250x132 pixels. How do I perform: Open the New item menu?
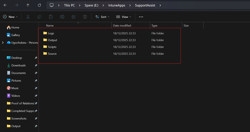pyautogui.click(x=10, y=17)
